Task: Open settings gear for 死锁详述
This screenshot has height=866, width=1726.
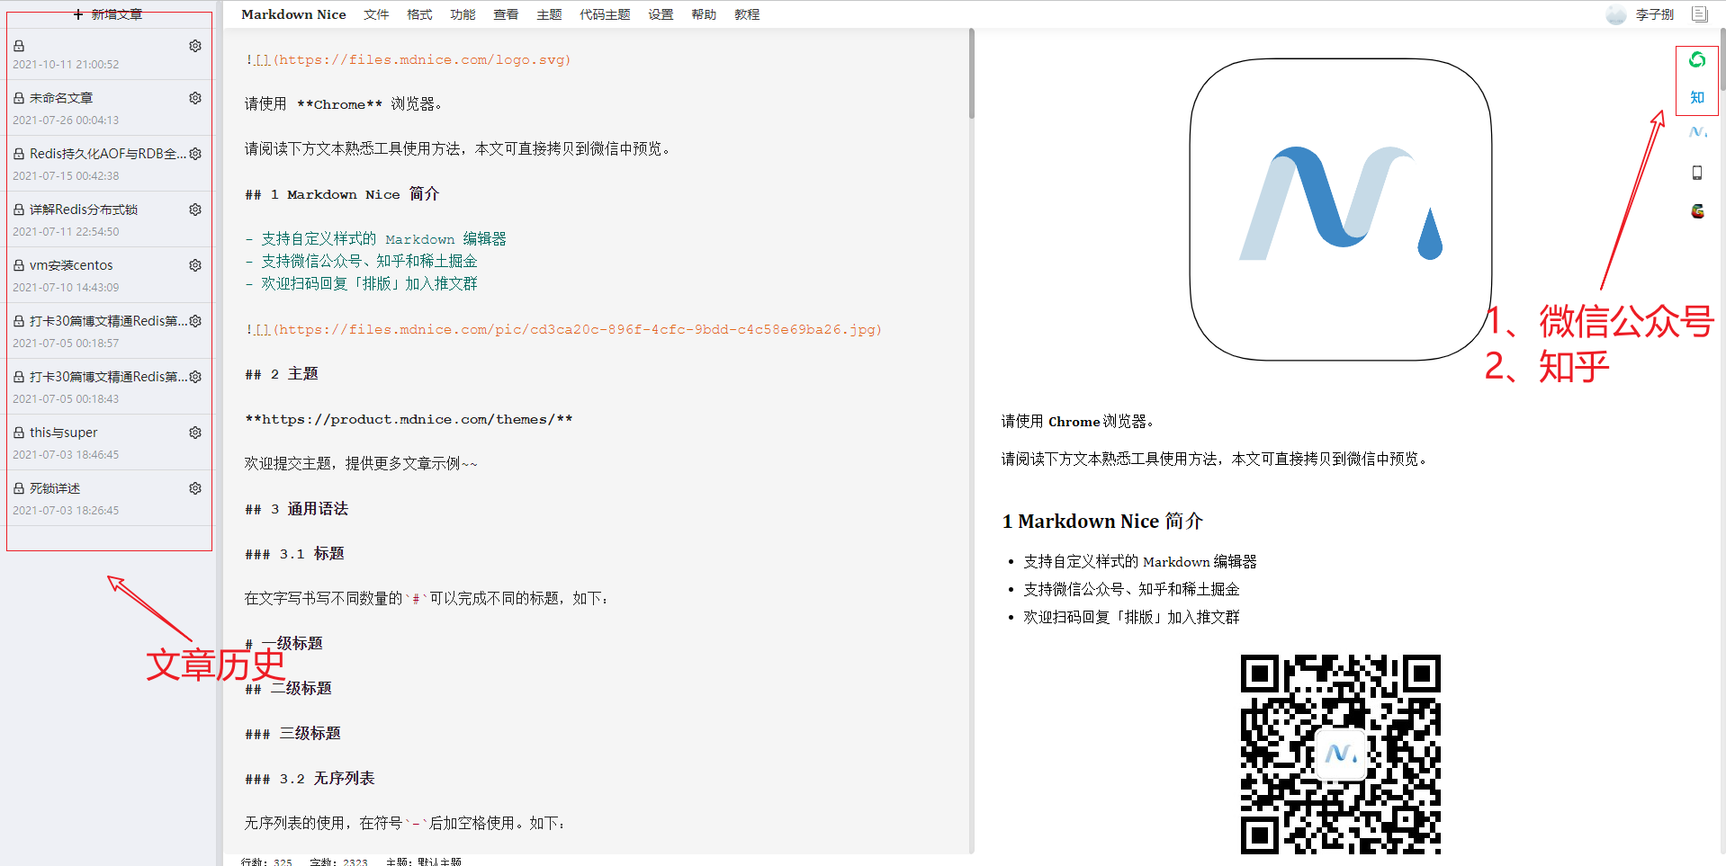Action: (x=195, y=488)
